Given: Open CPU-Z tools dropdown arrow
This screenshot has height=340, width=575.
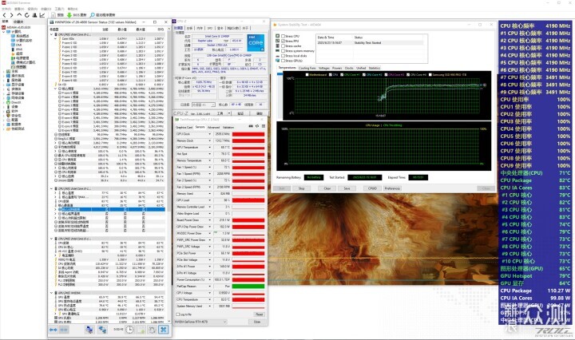Looking at the screenshot, I should tap(229, 113).
